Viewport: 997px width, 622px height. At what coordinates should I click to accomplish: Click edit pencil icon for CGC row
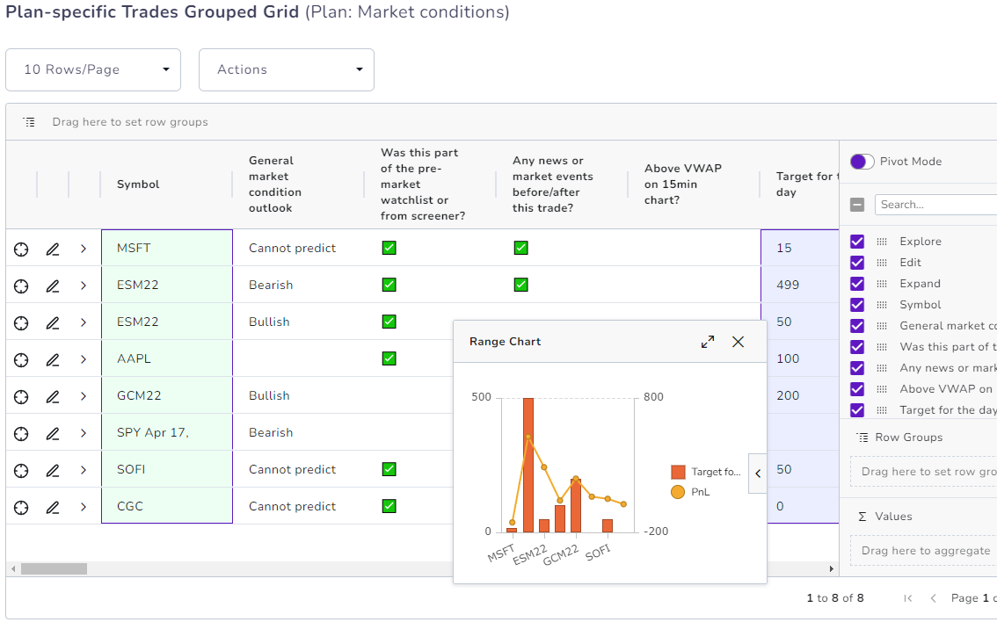53,507
